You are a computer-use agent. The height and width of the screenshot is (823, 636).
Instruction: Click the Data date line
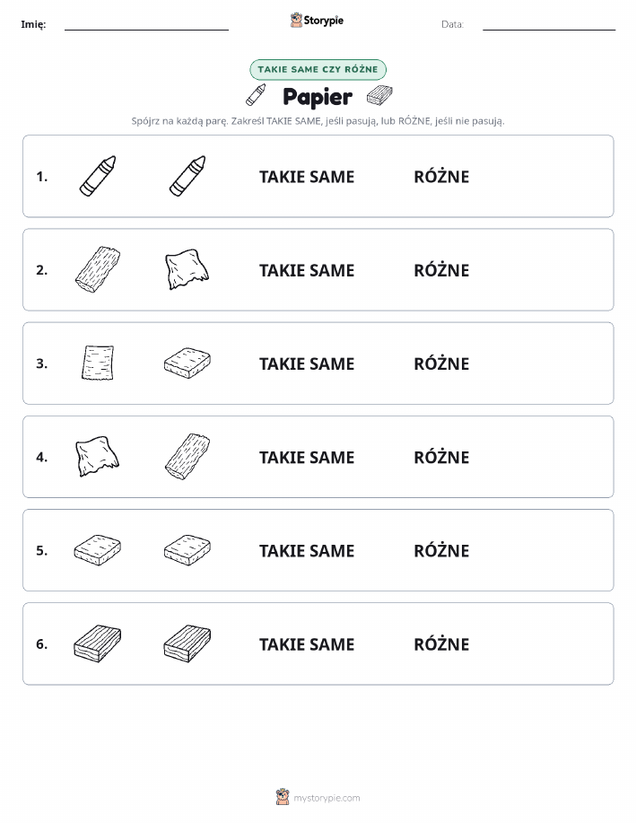pyautogui.click(x=549, y=30)
